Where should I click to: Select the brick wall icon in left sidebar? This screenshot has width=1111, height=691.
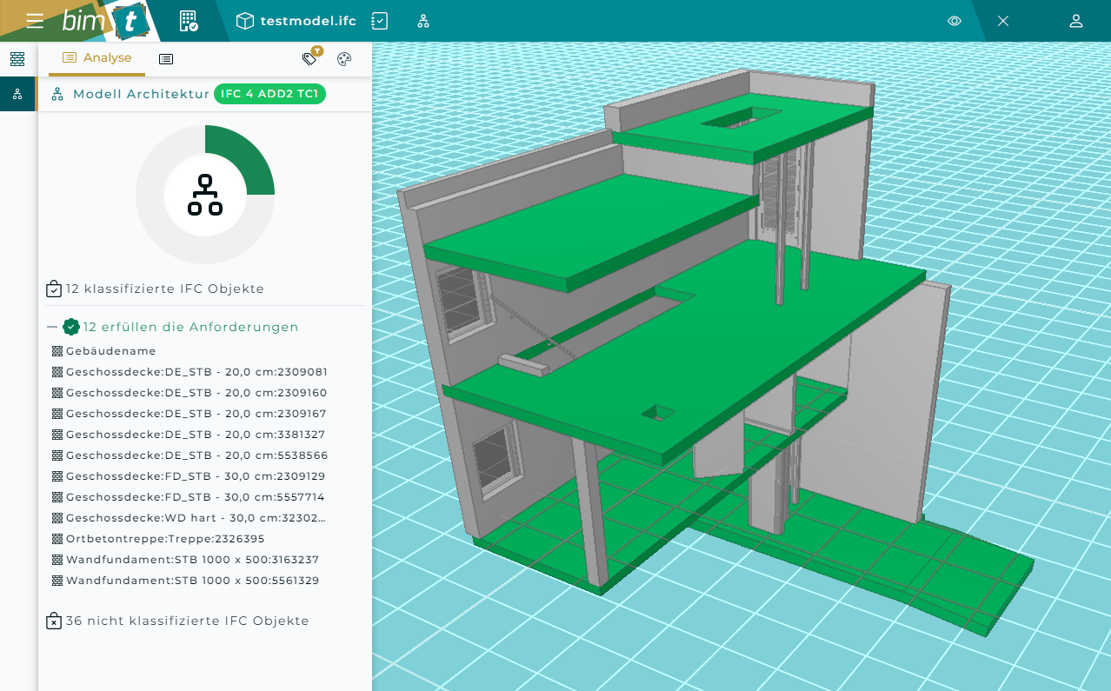click(17, 59)
